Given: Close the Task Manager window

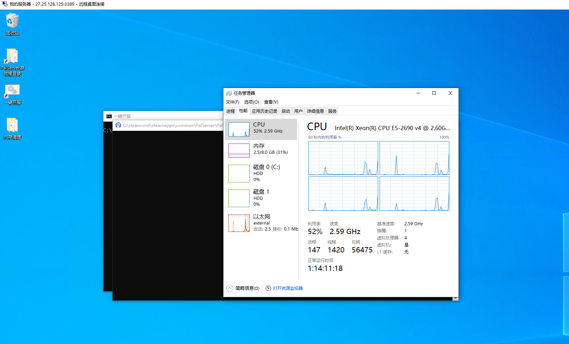Looking at the screenshot, I should point(450,93).
